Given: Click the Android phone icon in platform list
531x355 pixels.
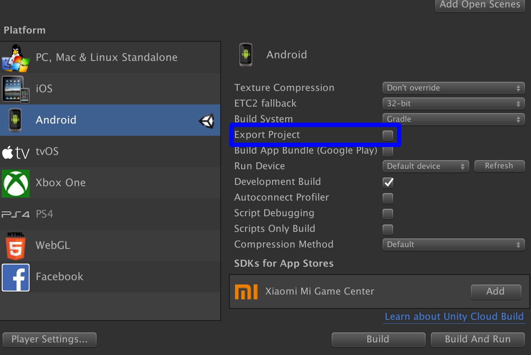Looking at the screenshot, I should [15, 120].
